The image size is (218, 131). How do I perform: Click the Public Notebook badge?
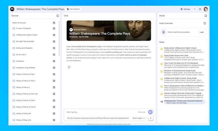click(74, 9)
